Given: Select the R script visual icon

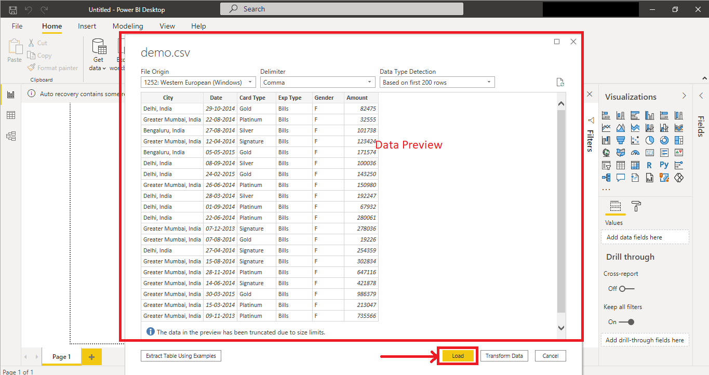Looking at the screenshot, I should tap(650, 165).
